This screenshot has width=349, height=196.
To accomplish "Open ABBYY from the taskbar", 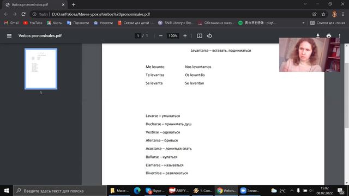I will coord(178,191).
